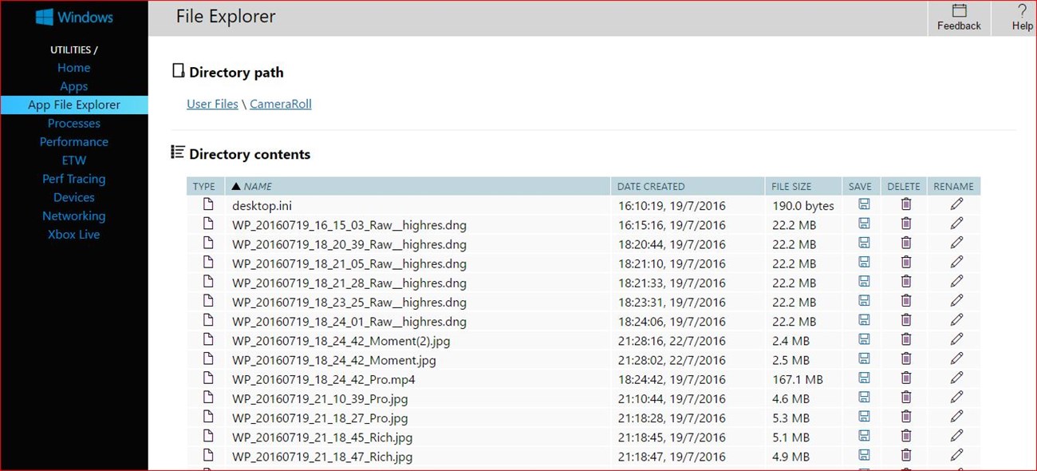Click the save icon for desktop.ini
This screenshot has width=1037, height=471.
click(x=863, y=204)
